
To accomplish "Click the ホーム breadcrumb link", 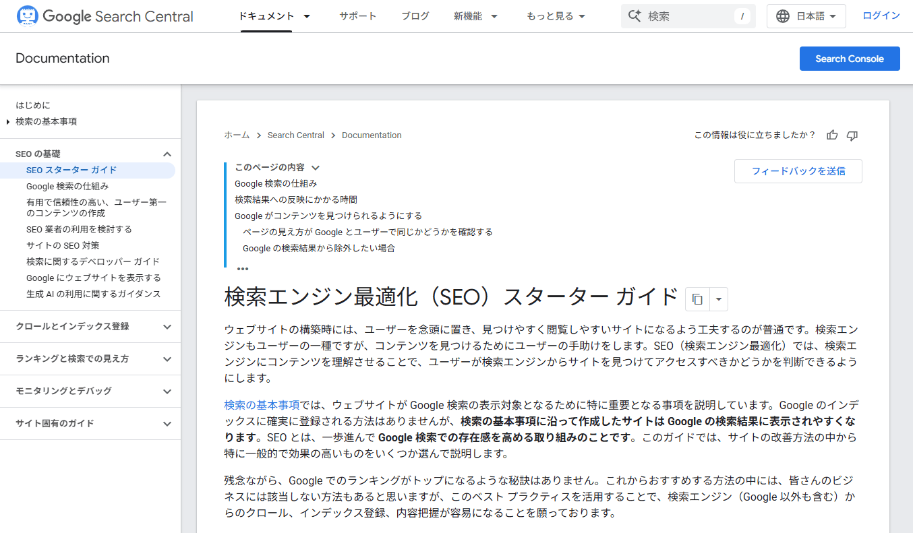I will pyautogui.click(x=237, y=135).
